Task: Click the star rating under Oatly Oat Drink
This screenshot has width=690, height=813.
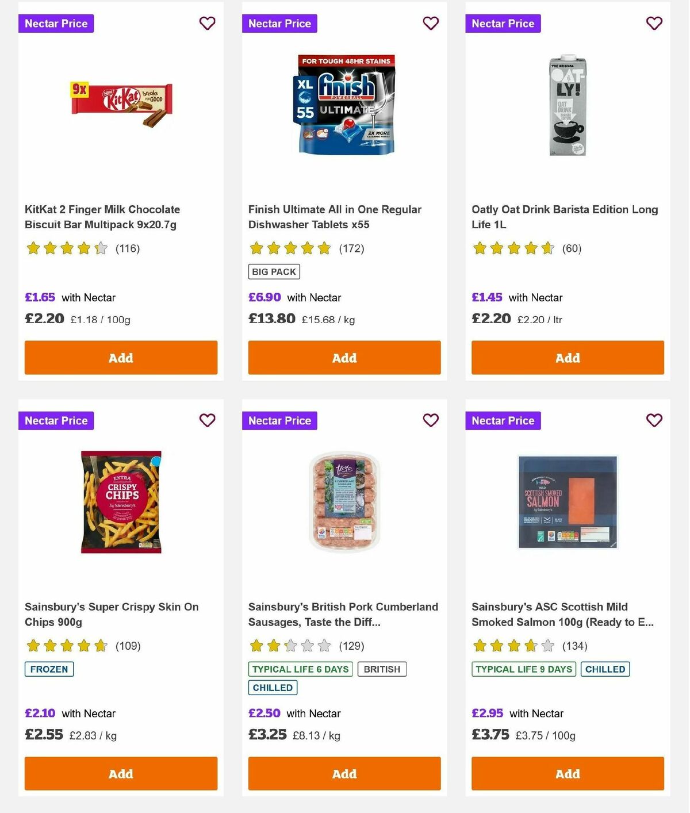Action: click(x=513, y=248)
